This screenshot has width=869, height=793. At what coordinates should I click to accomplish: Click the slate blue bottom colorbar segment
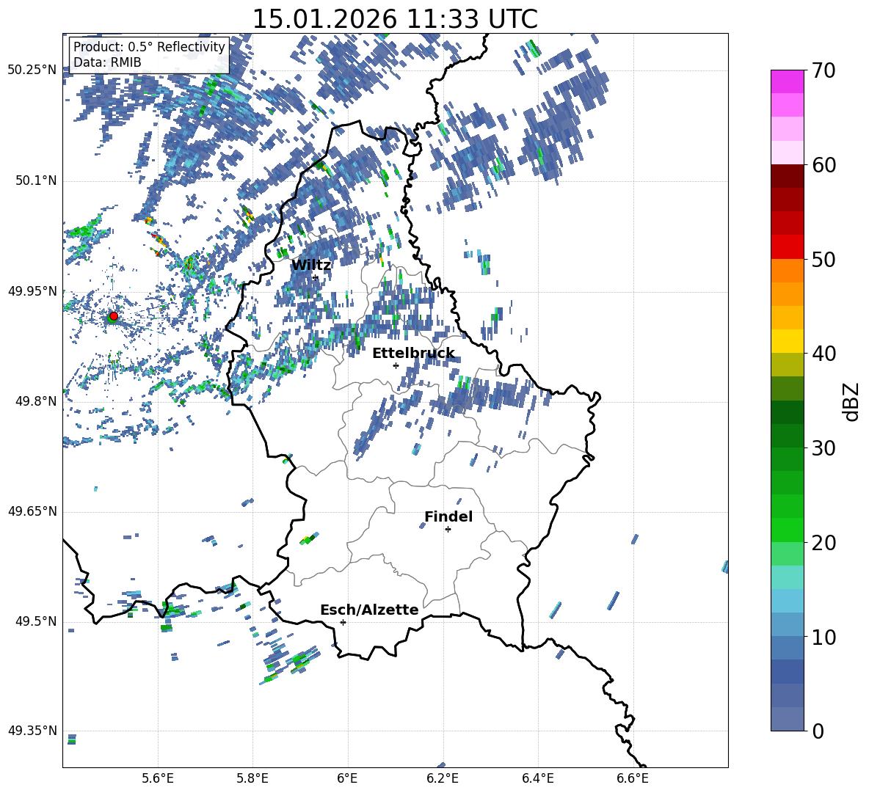coord(787,719)
